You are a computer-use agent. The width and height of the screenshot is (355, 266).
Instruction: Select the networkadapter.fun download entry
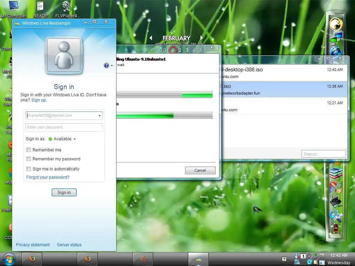(x=284, y=89)
